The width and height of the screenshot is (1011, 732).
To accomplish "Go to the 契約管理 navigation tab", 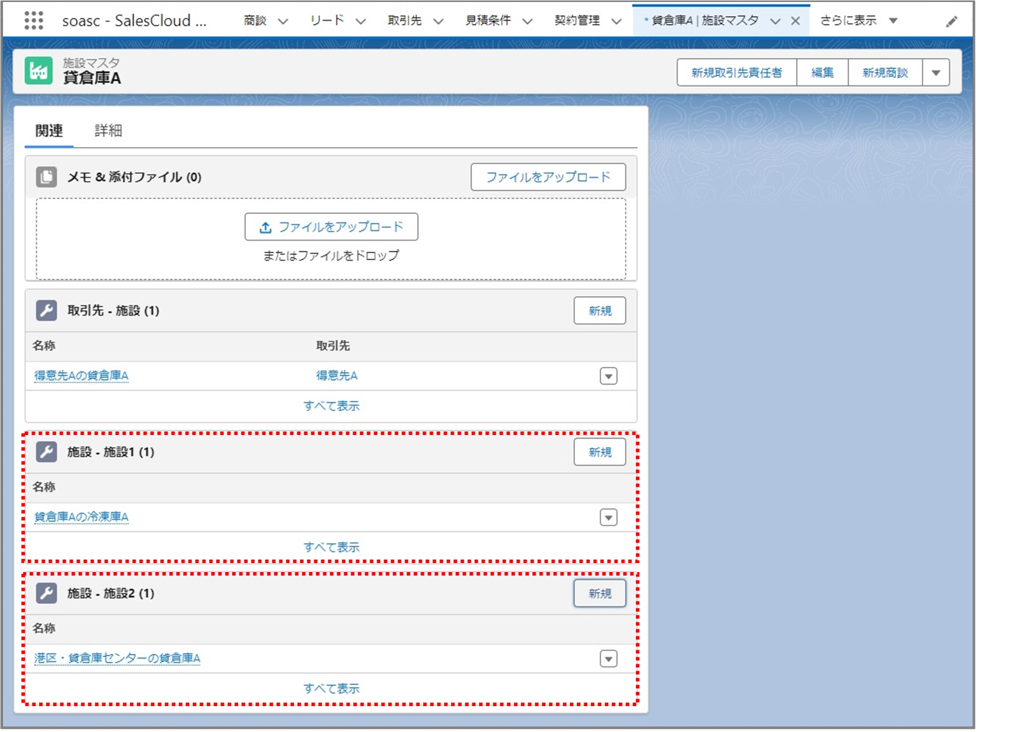I will [x=577, y=20].
